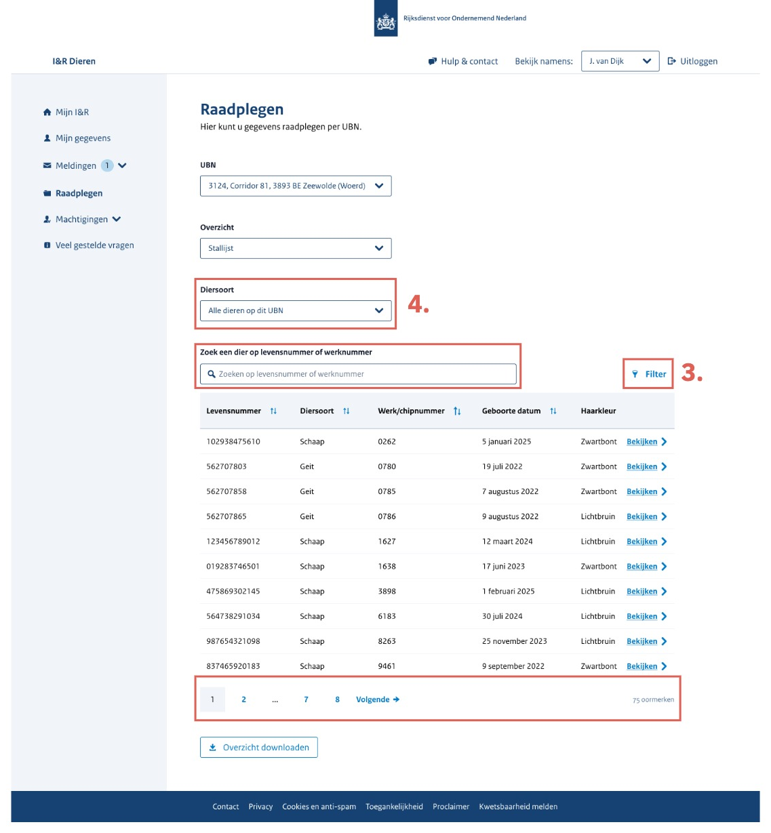
Task: Go to pagination page 2
Action: pos(243,699)
